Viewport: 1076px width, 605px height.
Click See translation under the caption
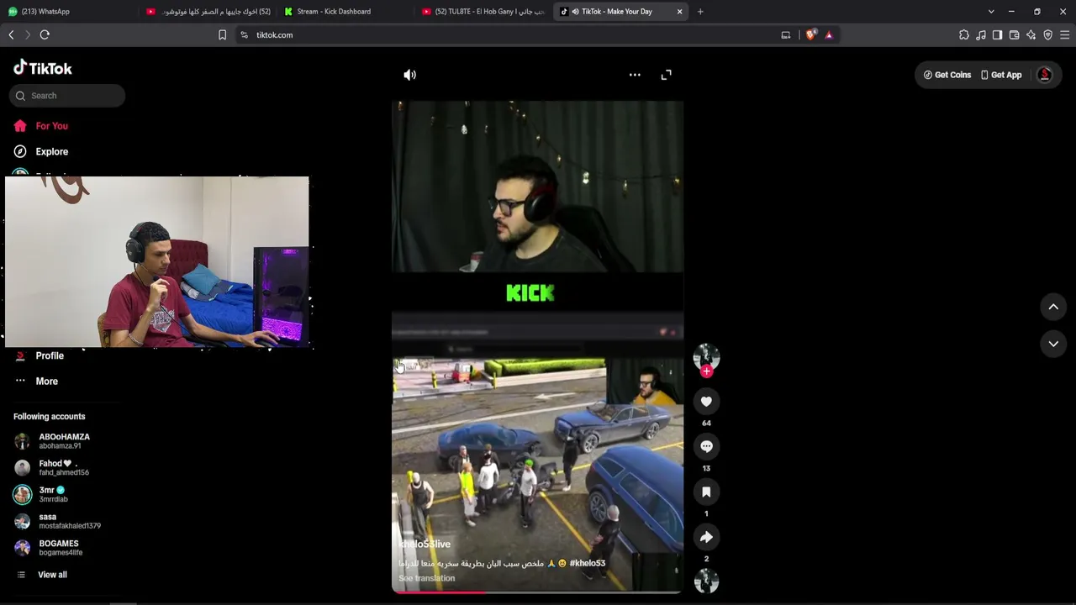click(x=427, y=578)
